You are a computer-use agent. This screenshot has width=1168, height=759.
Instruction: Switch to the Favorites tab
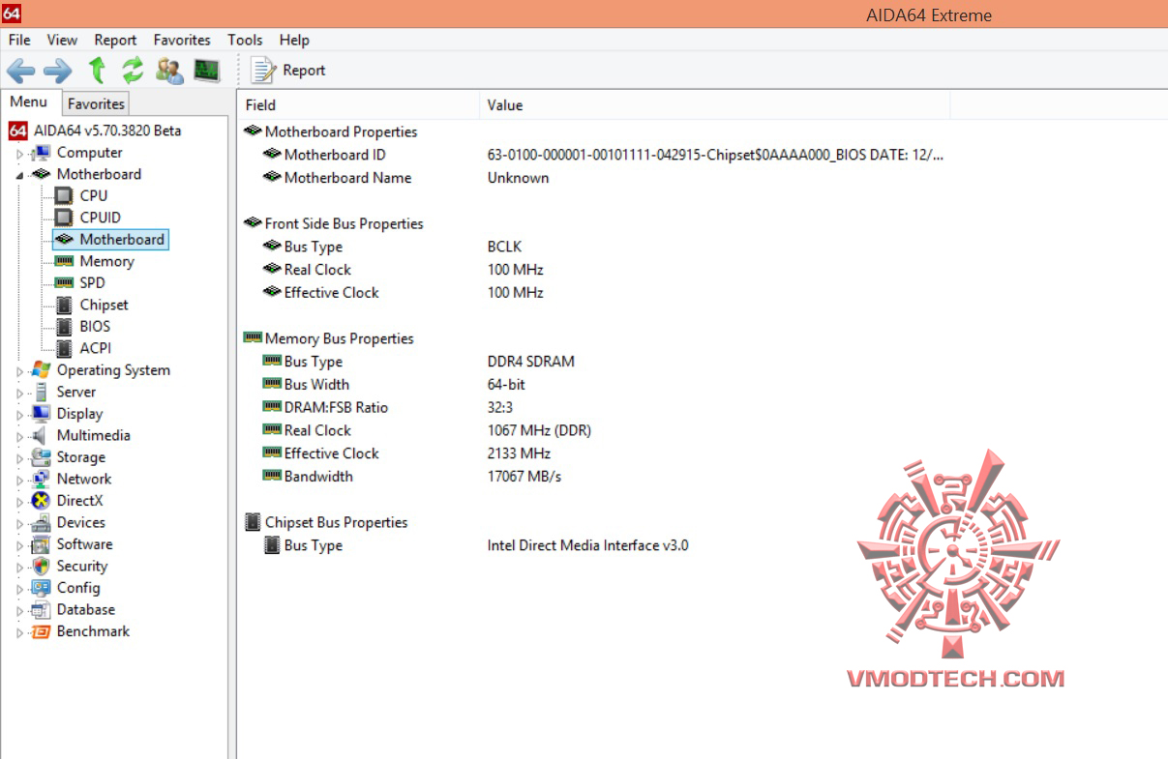(96, 103)
